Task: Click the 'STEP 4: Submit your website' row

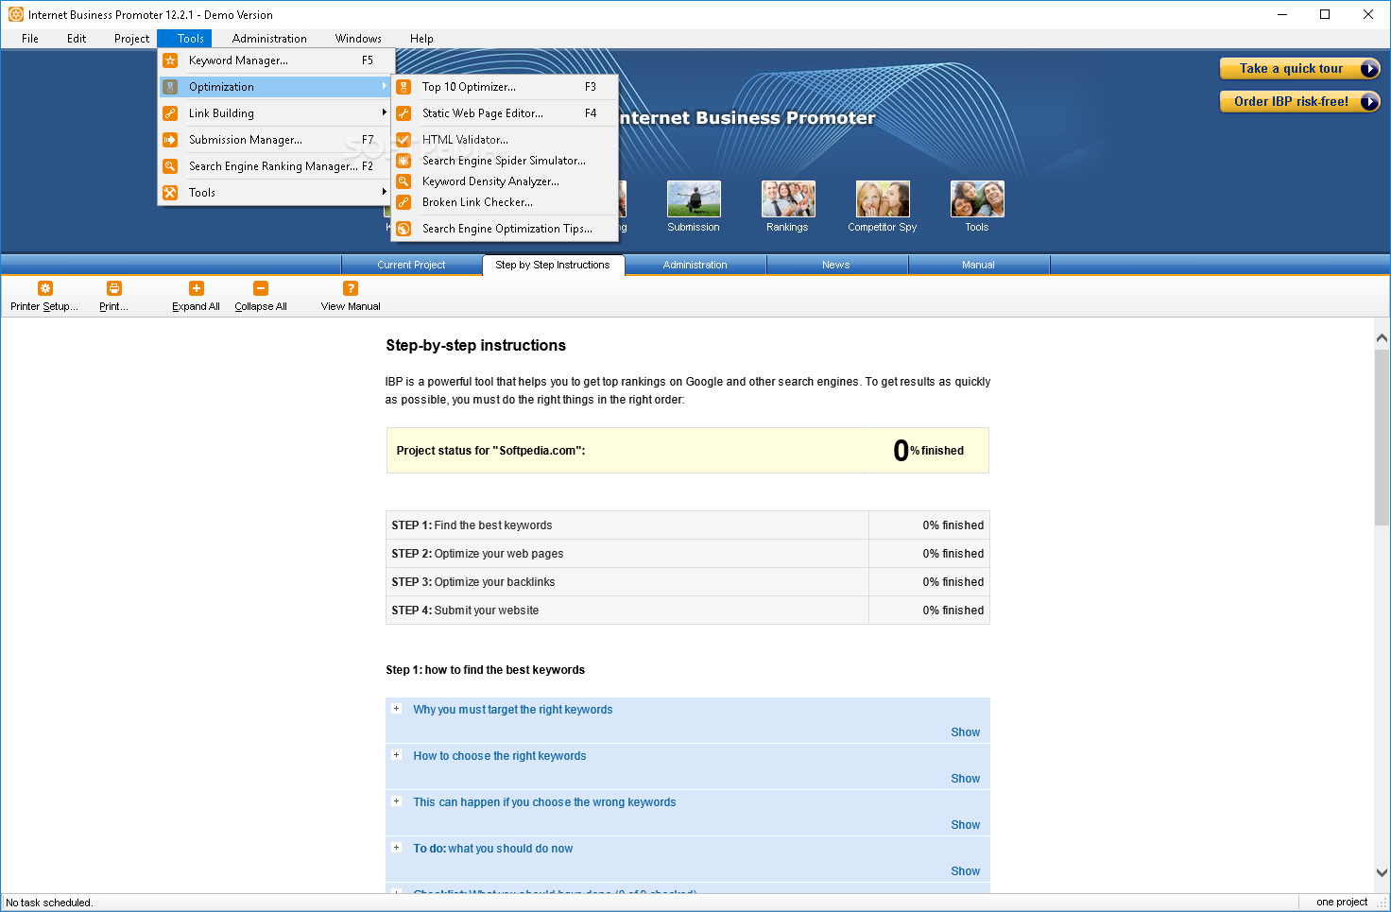Action: coord(688,611)
